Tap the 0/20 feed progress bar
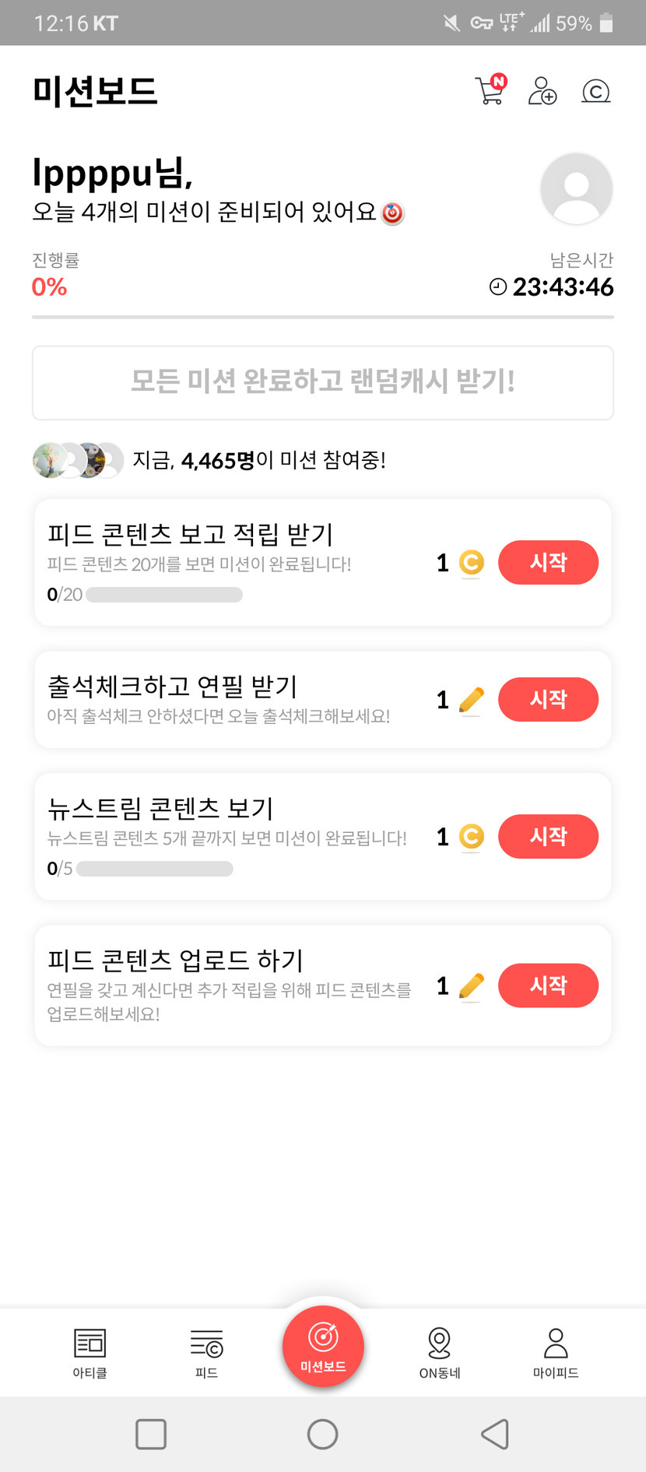The image size is (646, 1472). [x=164, y=595]
